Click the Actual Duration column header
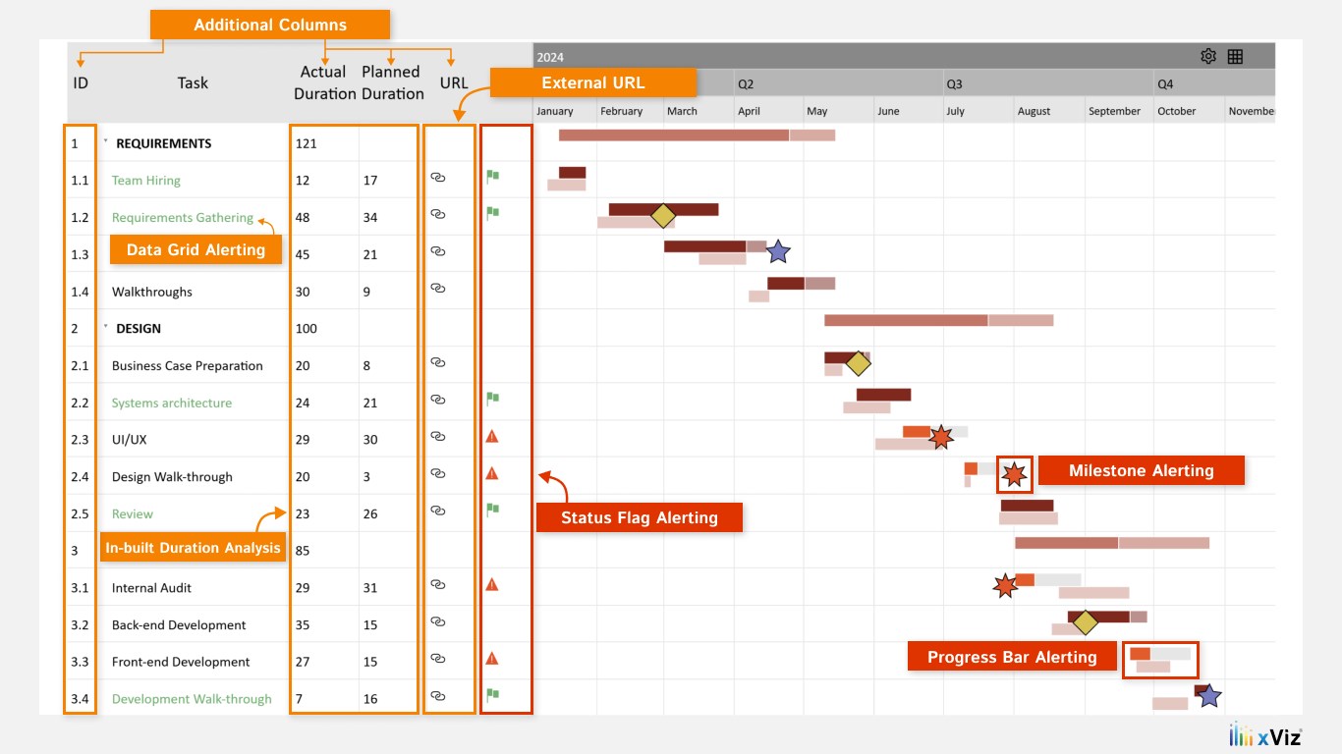This screenshot has height=754, width=1342. click(323, 82)
